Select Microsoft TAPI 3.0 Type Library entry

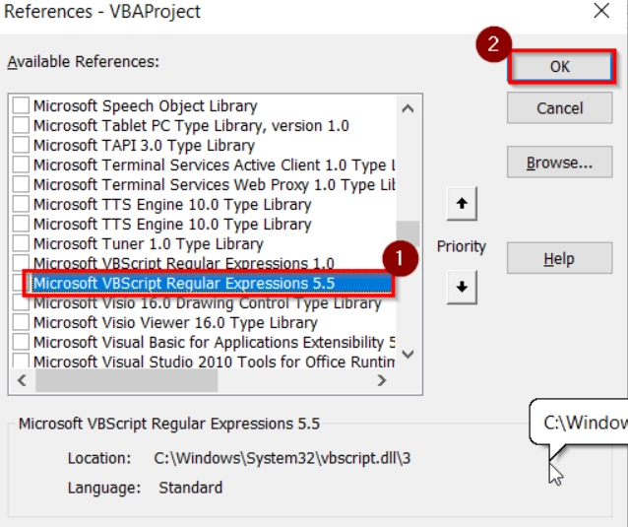coord(144,145)
